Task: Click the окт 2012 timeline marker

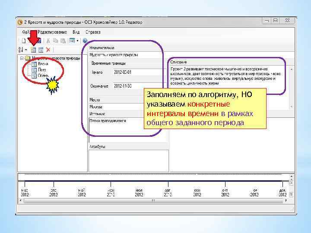Action: [225, 192]
